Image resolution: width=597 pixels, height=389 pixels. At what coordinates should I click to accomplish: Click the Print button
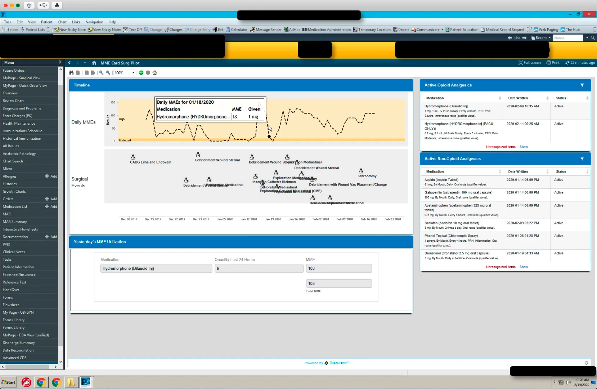pyautogui.click(x=553, y=63)
